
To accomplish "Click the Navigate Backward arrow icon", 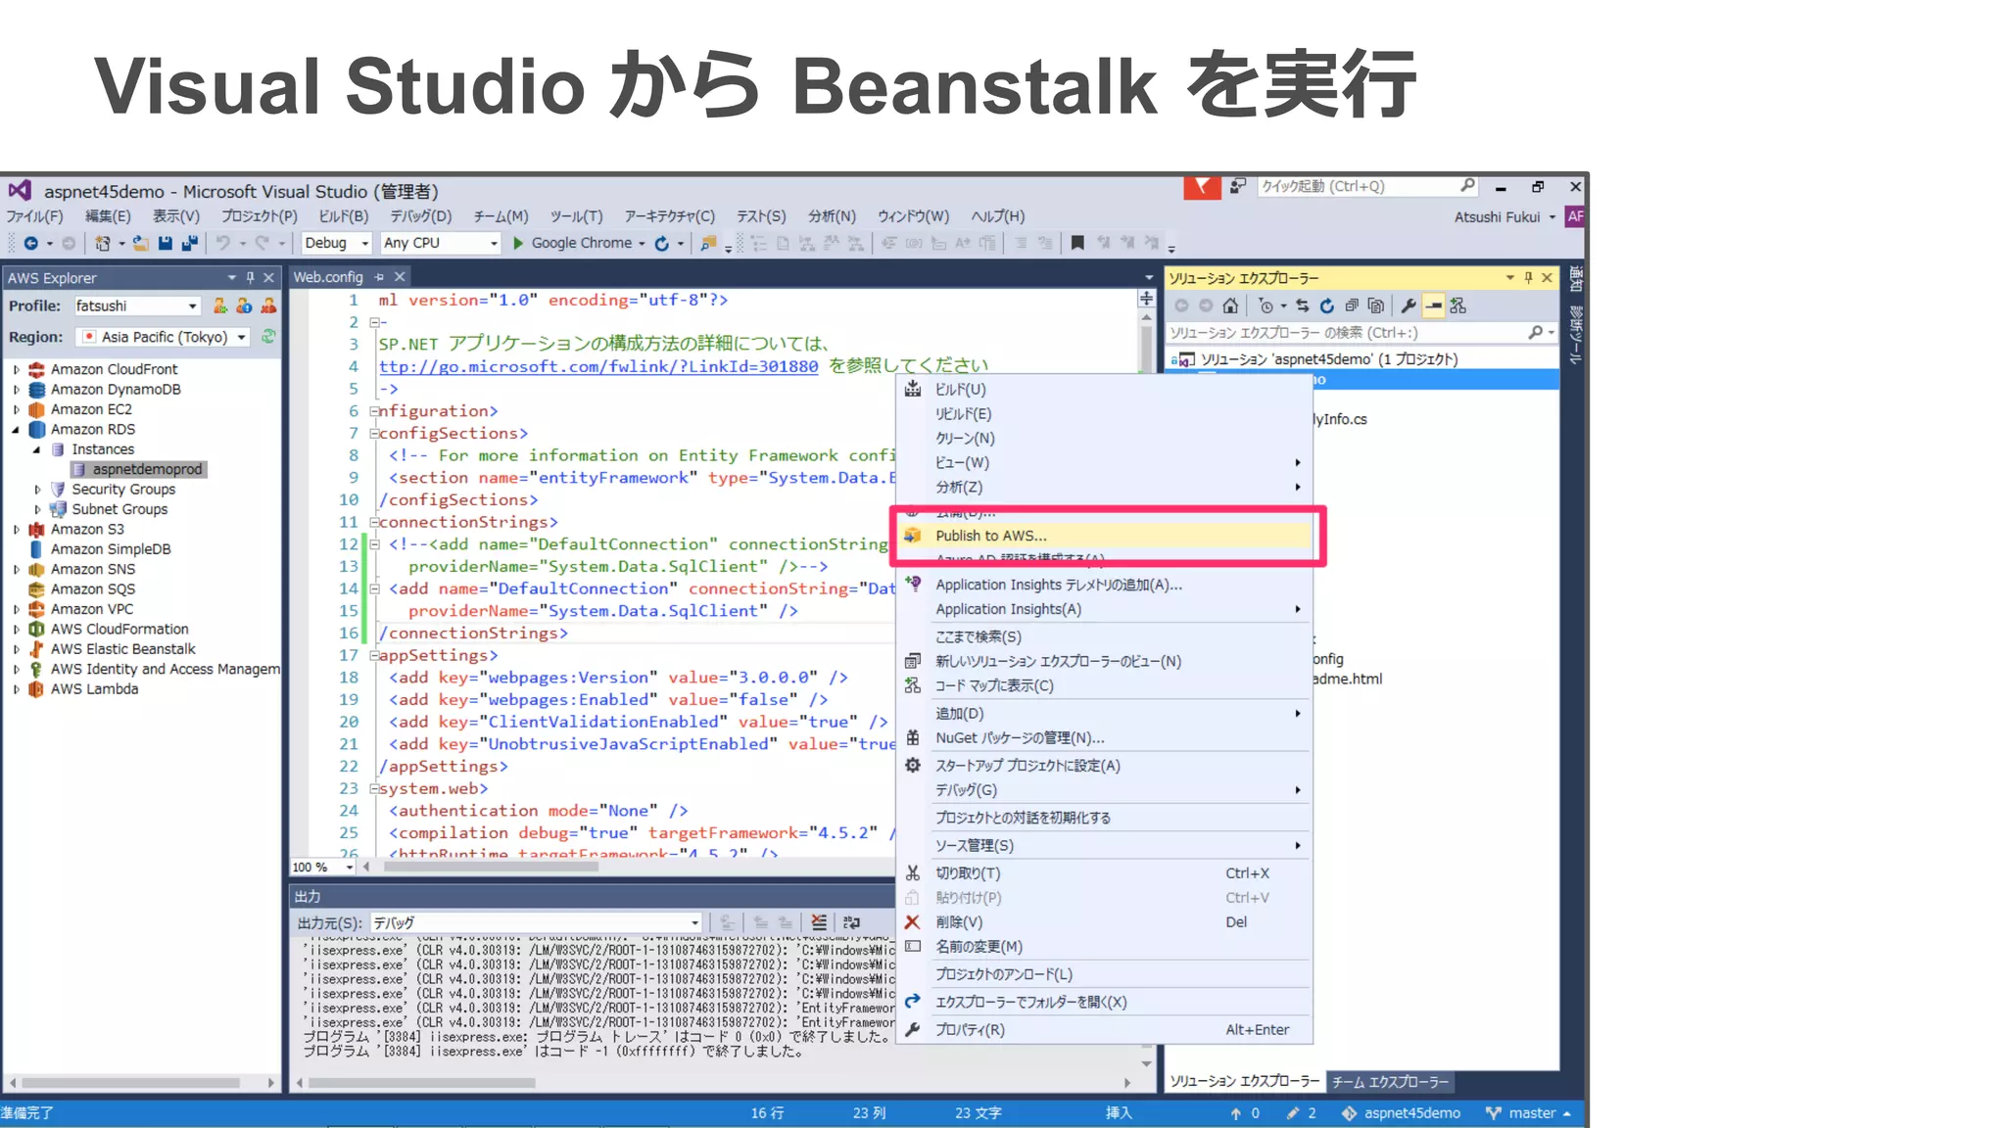I will point(30,243).
